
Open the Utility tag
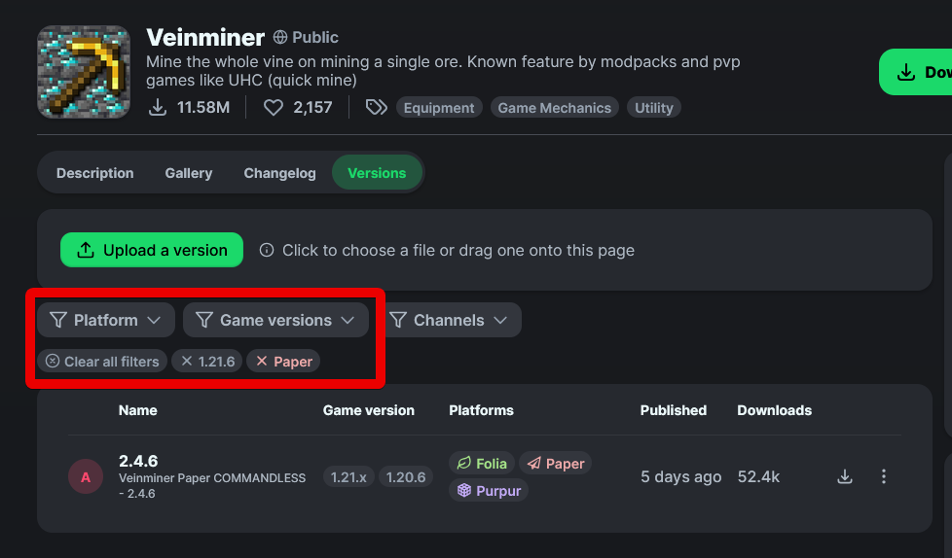click(654, 107)
